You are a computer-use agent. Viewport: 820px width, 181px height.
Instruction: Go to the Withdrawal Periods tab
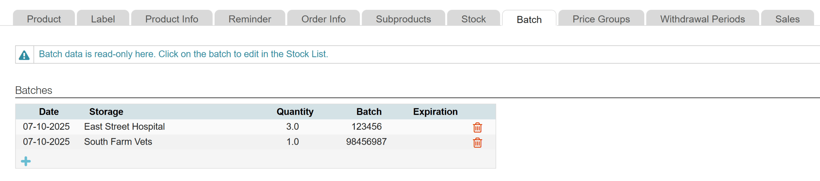pyautogui.click(x=702, y=19)
